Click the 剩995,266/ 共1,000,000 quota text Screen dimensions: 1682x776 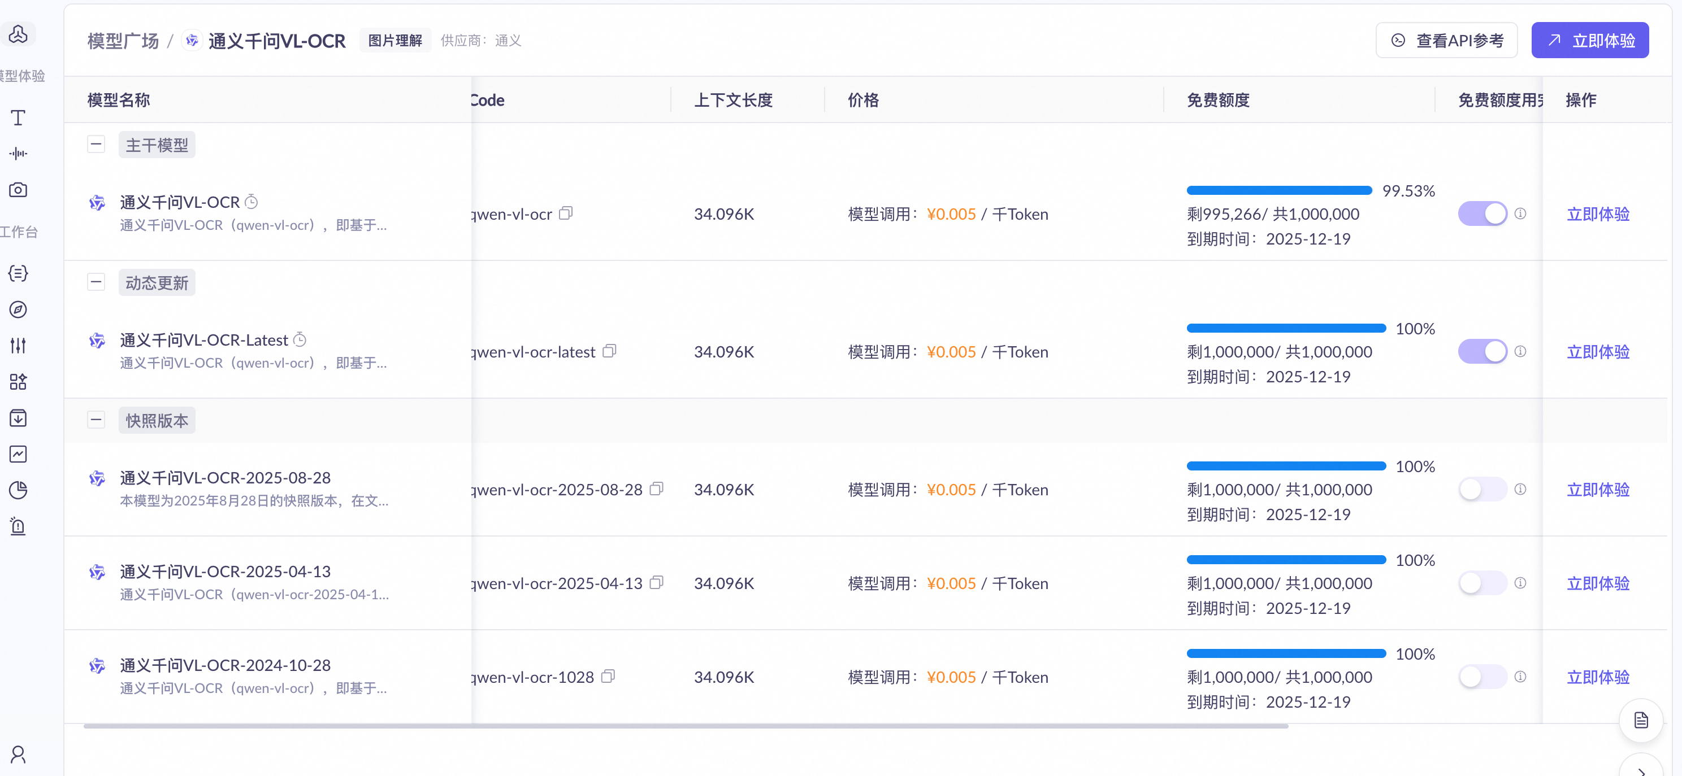click(x=1273, y=214)
